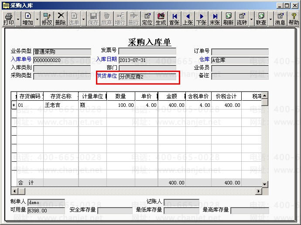The image size is (301, 225).
Task: Click the 定位 locate icon
Action: coord(147,19)
